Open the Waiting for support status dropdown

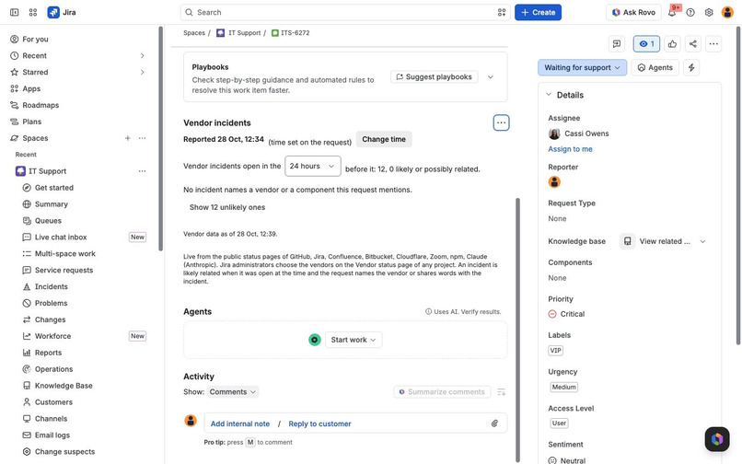pos(582,68)
